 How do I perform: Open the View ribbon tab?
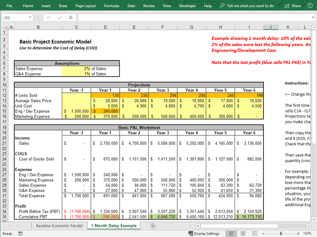click(167, 6)
